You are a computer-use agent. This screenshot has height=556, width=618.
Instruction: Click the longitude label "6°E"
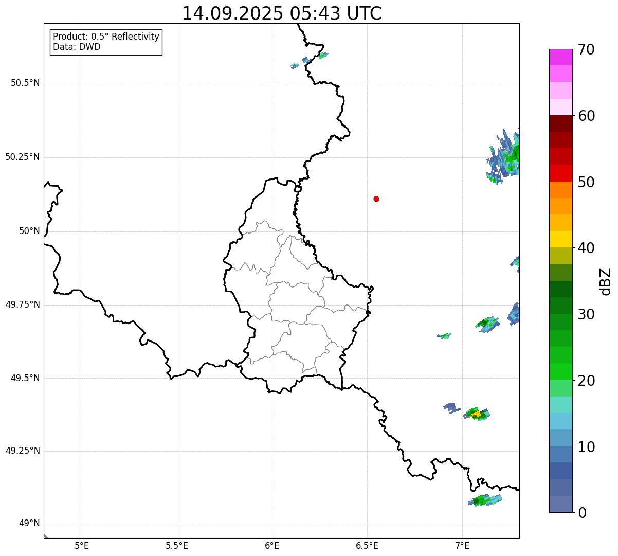(x=272, y=545)
